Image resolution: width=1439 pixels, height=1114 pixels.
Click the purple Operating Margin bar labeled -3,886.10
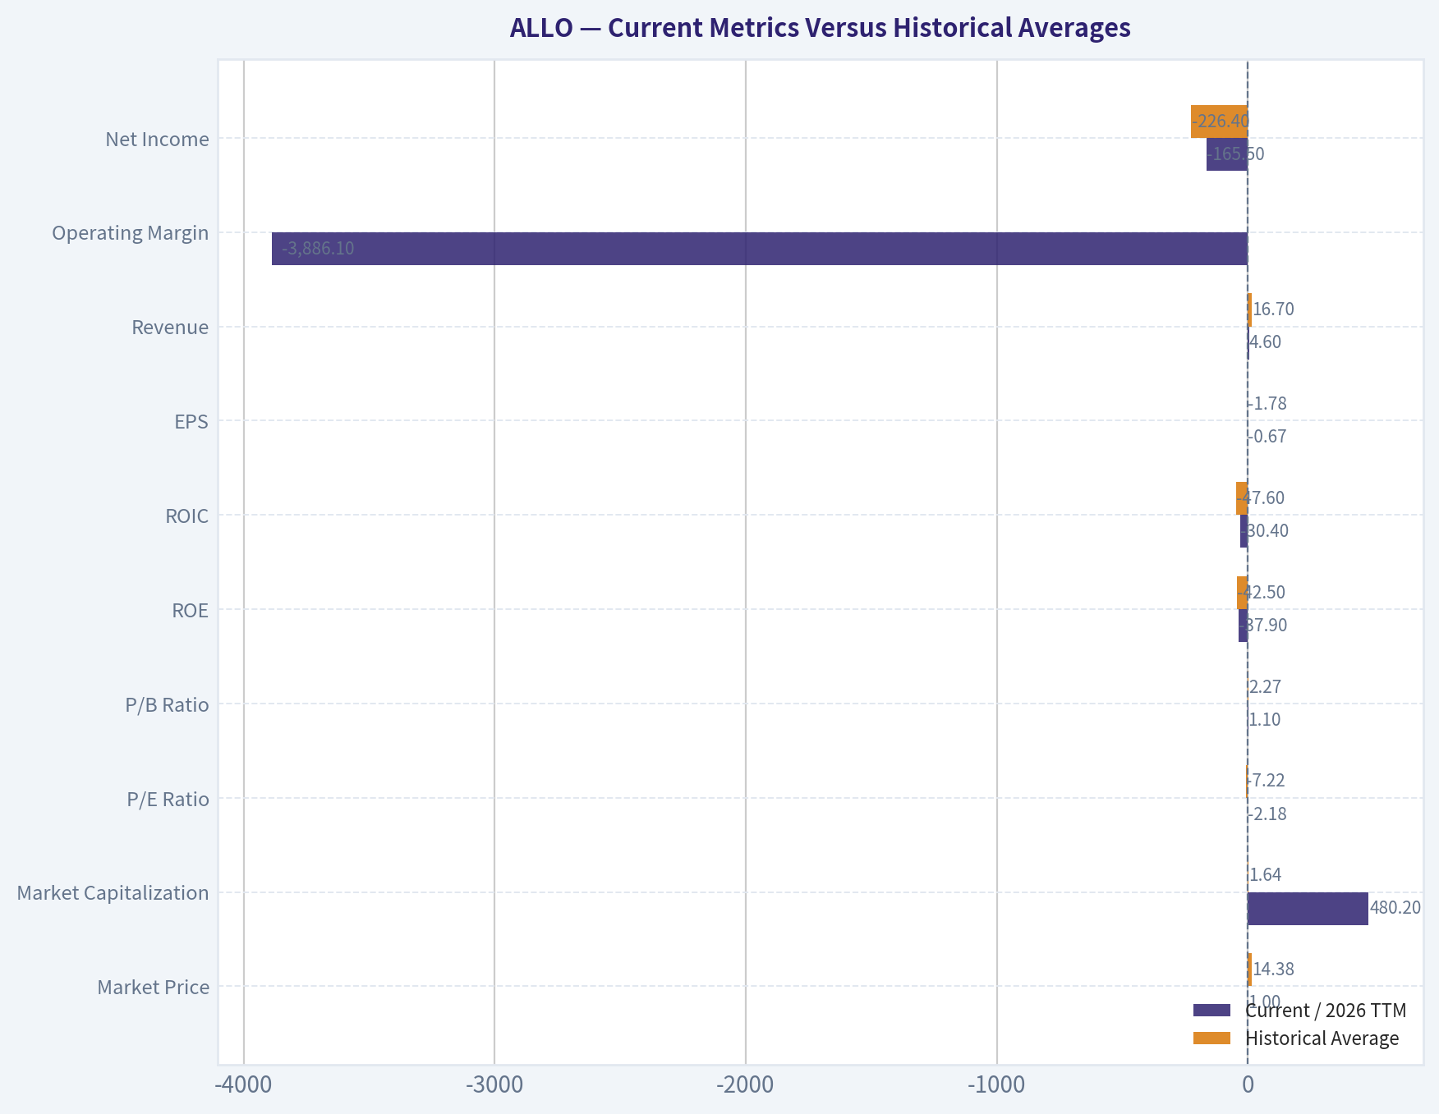point(760,249)
